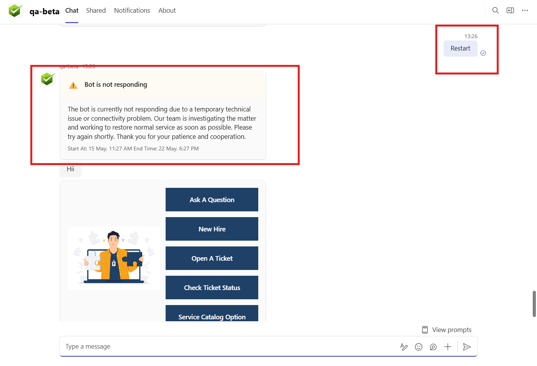537x366 pixels.
Task: Click the loop components chat icon
Action: tap(433, 347)
